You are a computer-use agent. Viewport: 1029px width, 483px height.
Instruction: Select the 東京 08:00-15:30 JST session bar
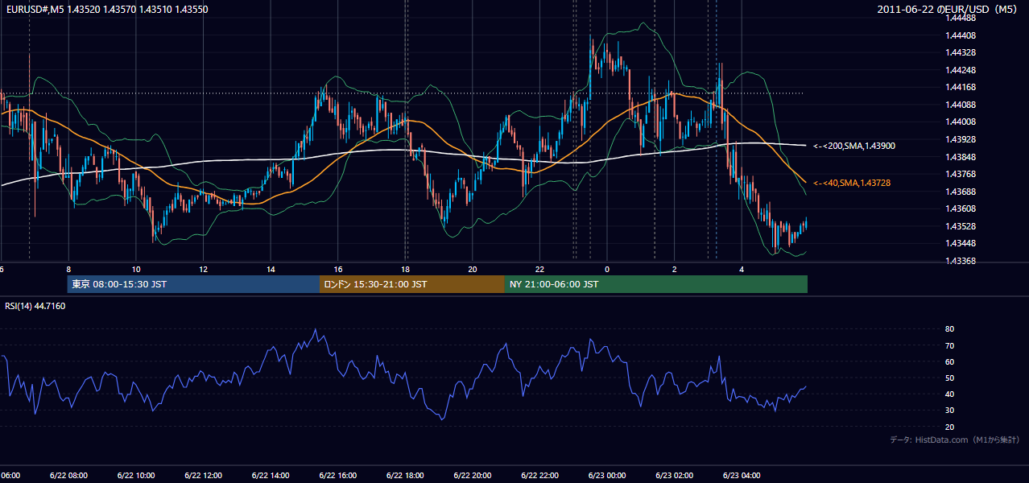point(193,284)
